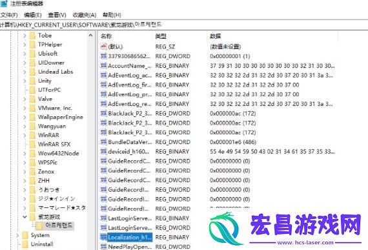Expand the ZHH key

point(25,181)
